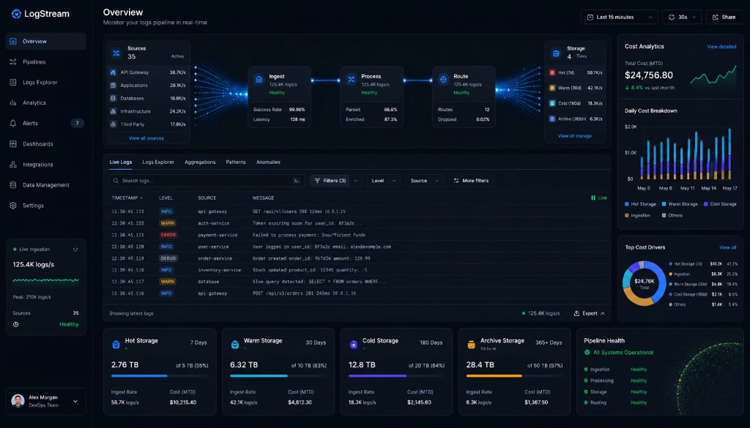Image resolution: width=750 pixels, height=428 pixels.
Task: Sort logs by the TIMESTAMP column
Action: pos(127,198)
